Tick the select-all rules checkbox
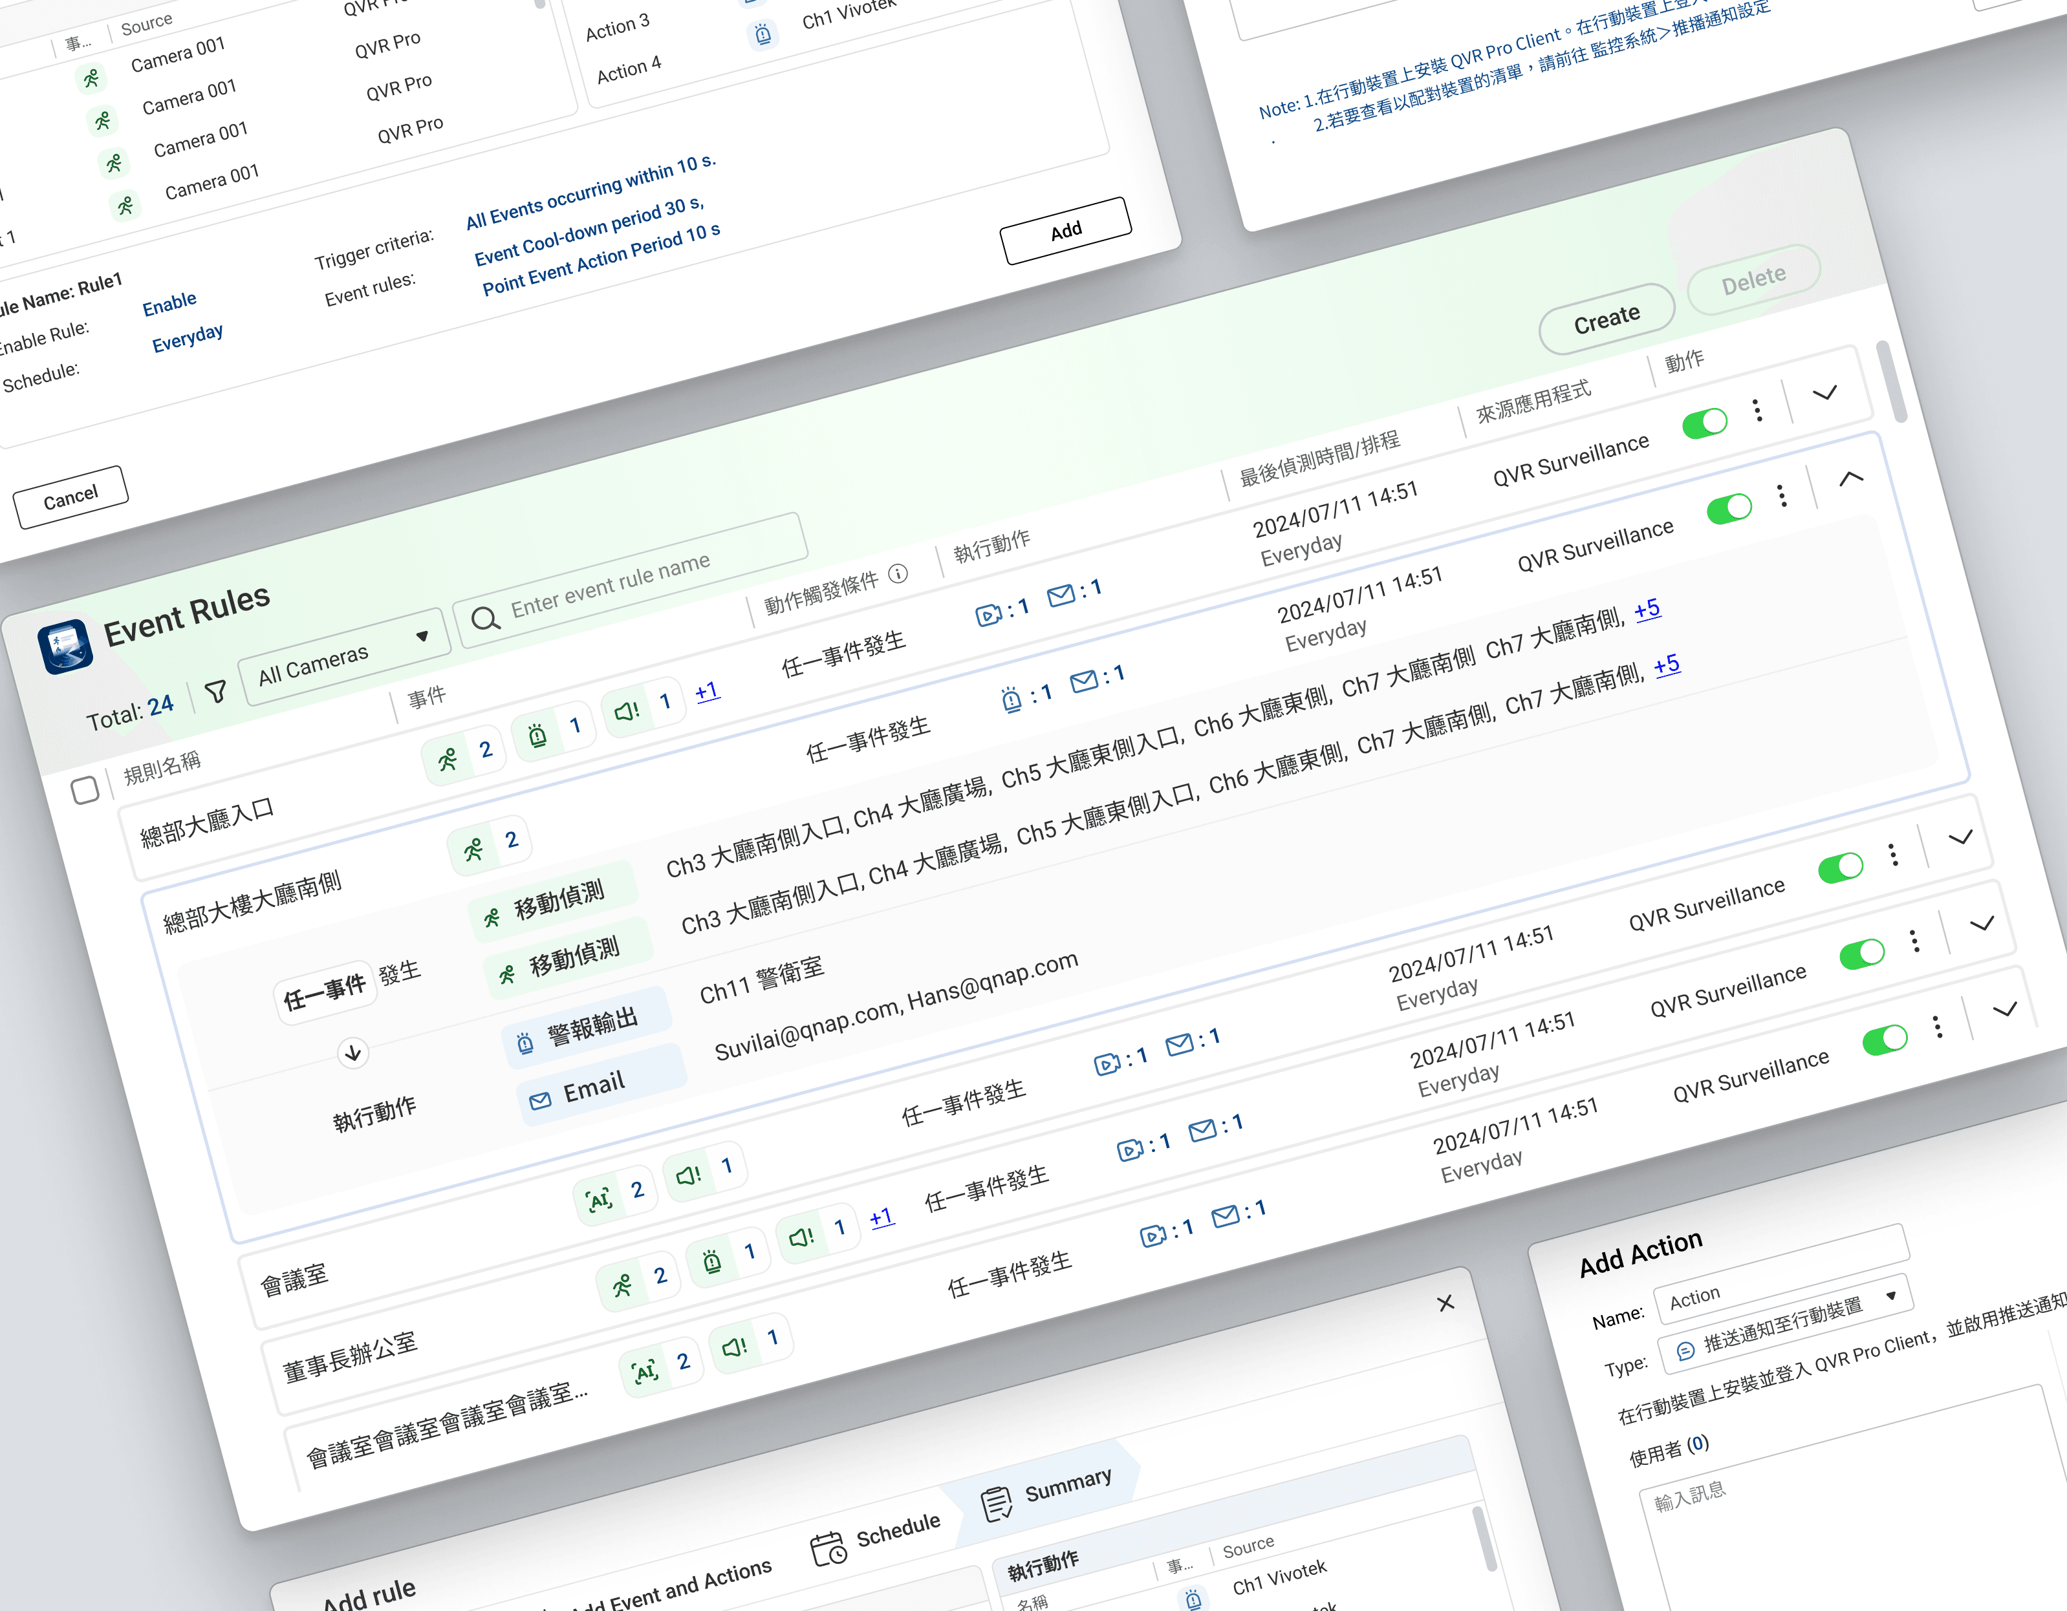Image resolution: width=2067 pixels, height=1611 pixels. pyautogui.click(x=85, y=790)
